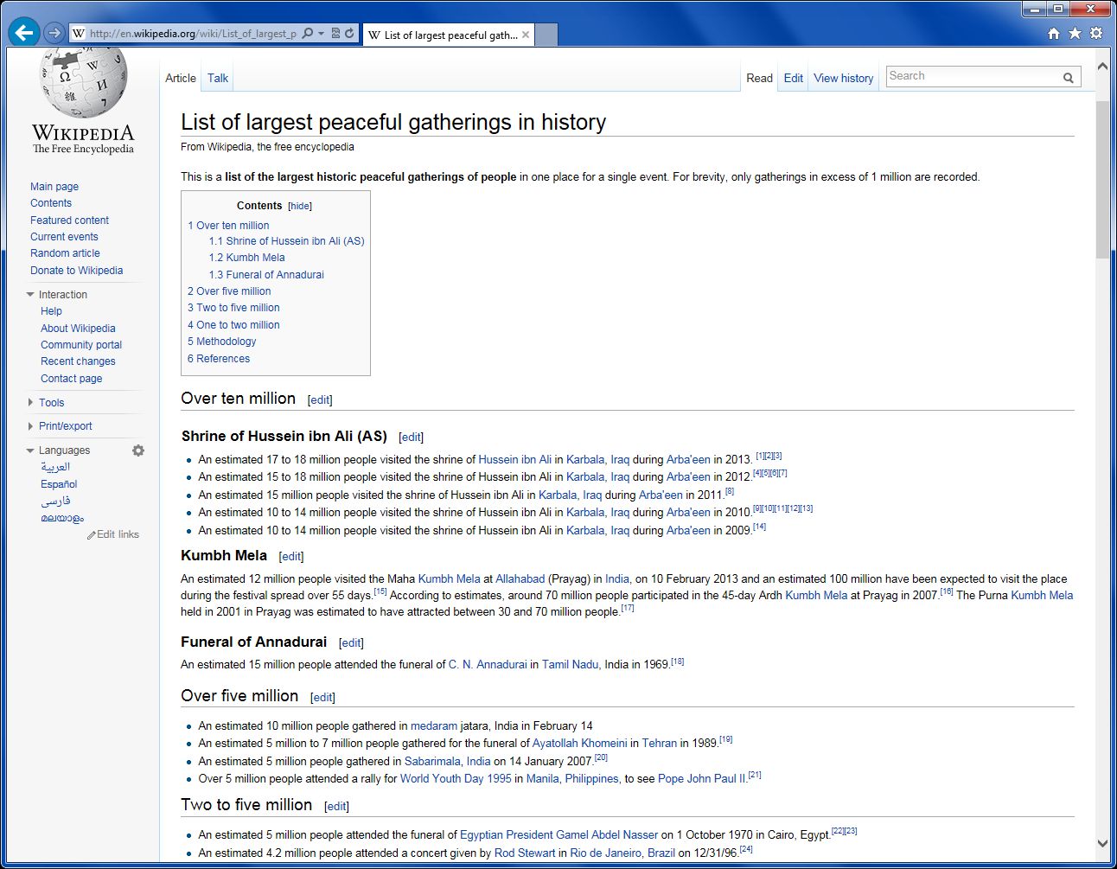Click inside the Wikipedia Search field

[x=972, y=76]
